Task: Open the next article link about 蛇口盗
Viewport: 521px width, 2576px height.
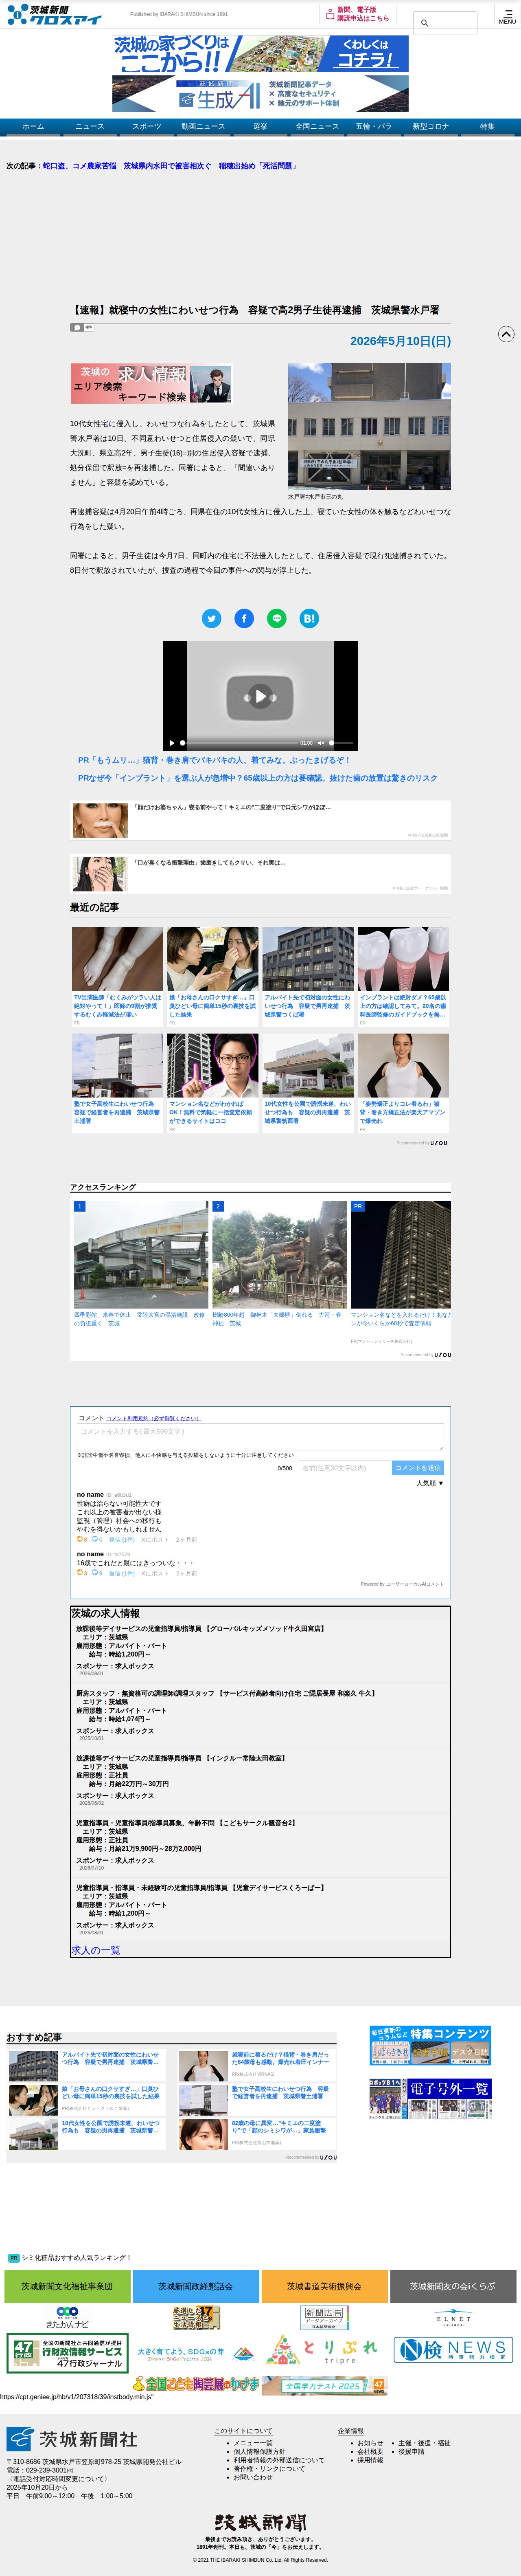Action: click(x=170, y=166)
